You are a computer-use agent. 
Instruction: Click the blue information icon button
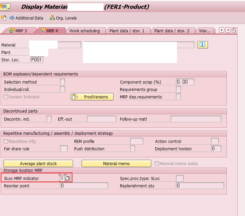203,45
